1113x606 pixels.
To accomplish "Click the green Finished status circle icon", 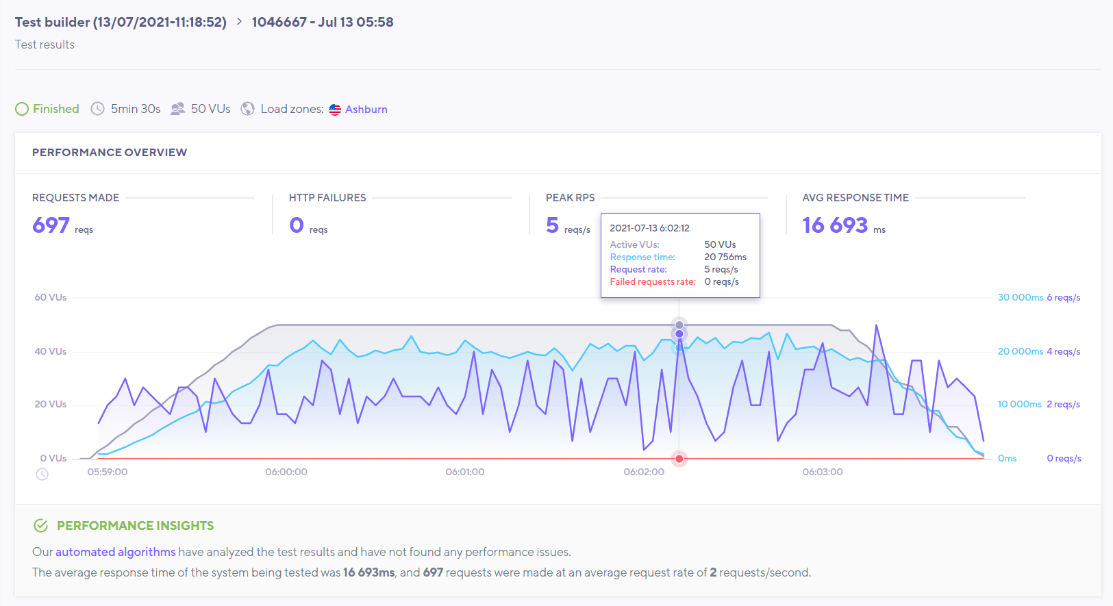I will pos(22,109).
